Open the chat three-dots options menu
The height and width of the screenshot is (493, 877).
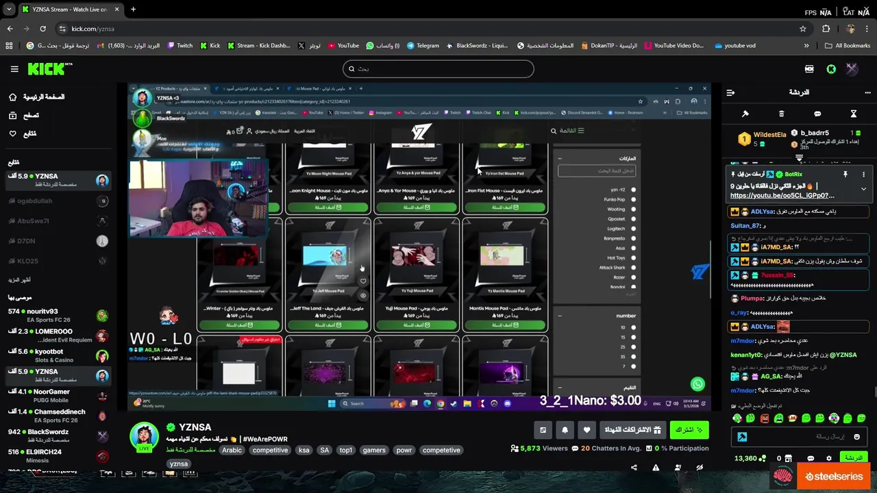867,92
